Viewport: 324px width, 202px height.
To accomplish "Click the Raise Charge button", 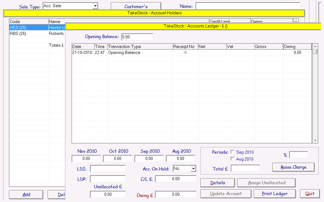I will tap(293, 167).
